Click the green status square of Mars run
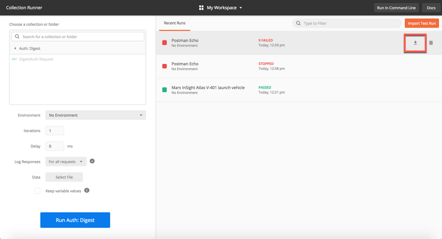442x239 pixels. 165,90
